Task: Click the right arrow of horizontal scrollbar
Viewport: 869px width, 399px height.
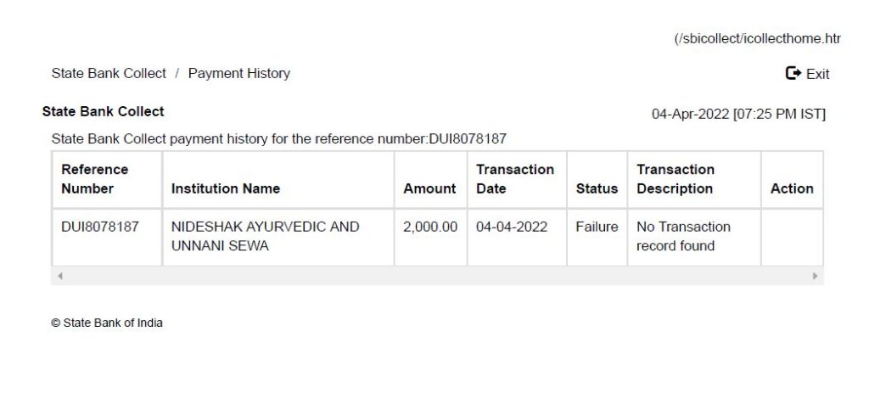Action: [815, 277]
